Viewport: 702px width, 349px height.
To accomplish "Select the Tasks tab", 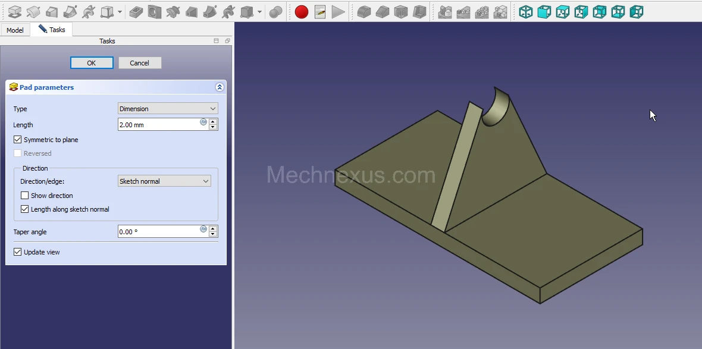I will coord(52,30).
